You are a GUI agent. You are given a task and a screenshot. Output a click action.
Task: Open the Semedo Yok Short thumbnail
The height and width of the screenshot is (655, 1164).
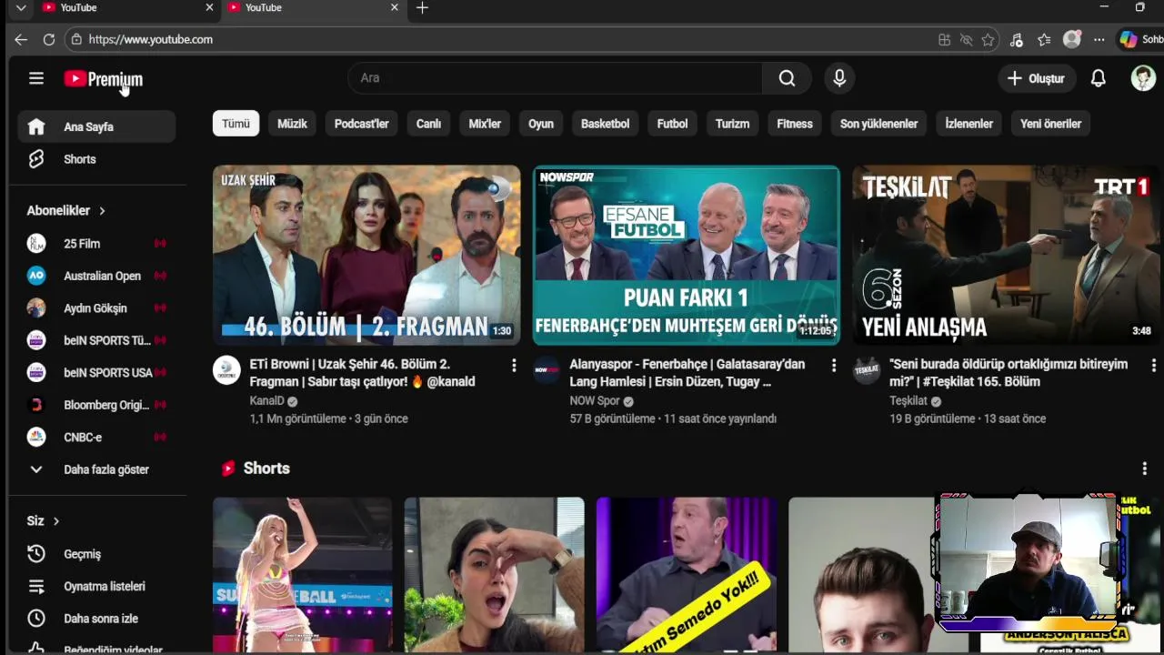click(687, 575)
